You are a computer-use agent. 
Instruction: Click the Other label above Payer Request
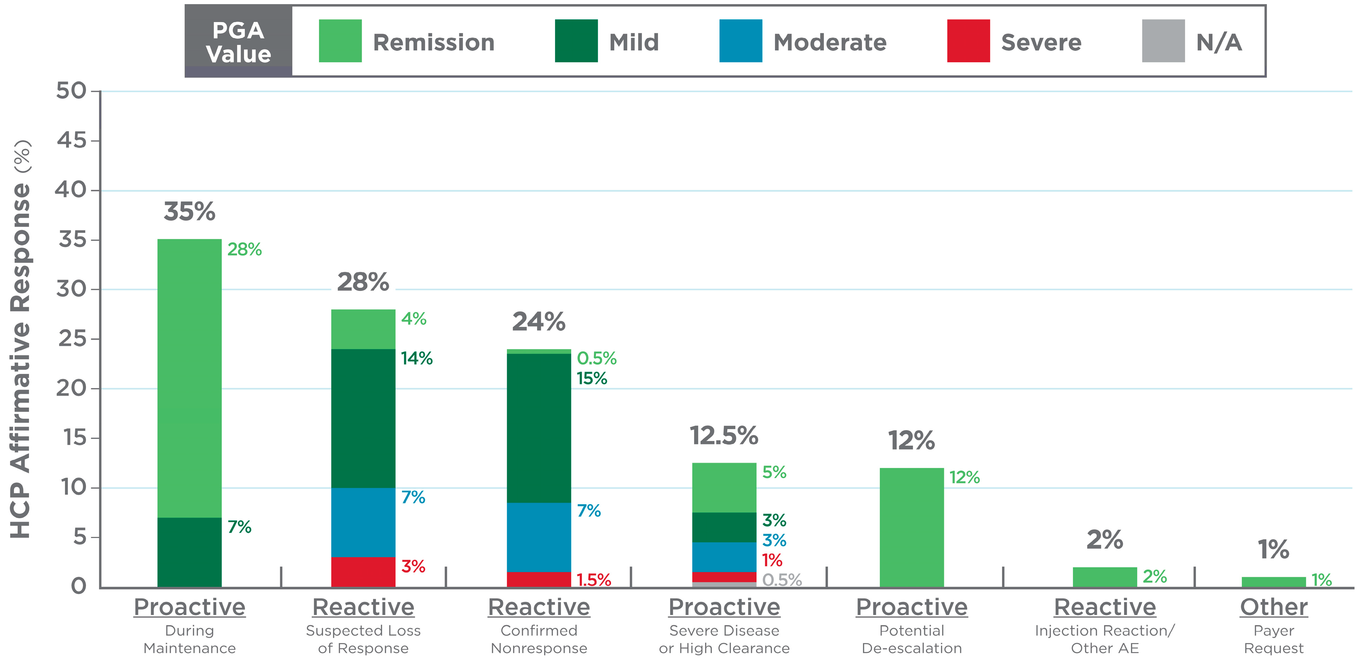click(x=1274, y=607)
